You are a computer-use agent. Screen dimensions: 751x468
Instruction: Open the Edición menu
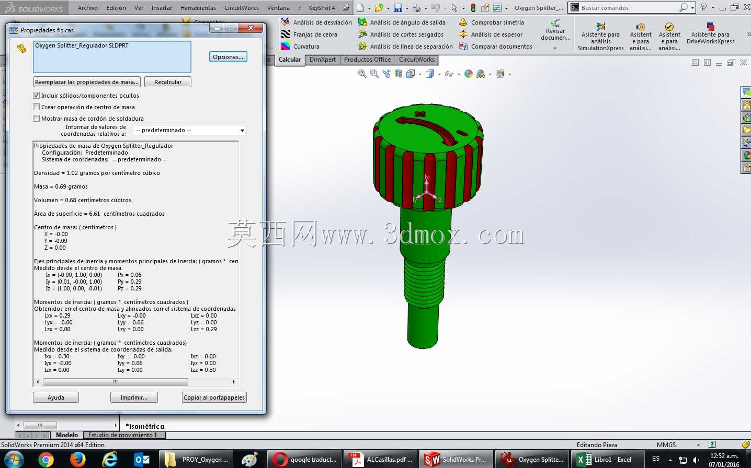[x=116, y=8]
